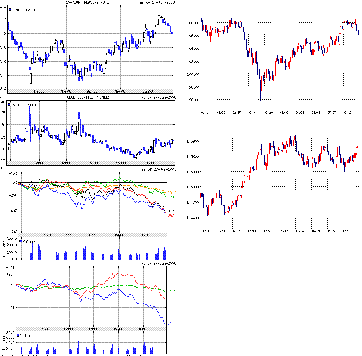This screenshot has width=362, height=356.
Task: Select the black MER ticker label
Action: (171, 211)
